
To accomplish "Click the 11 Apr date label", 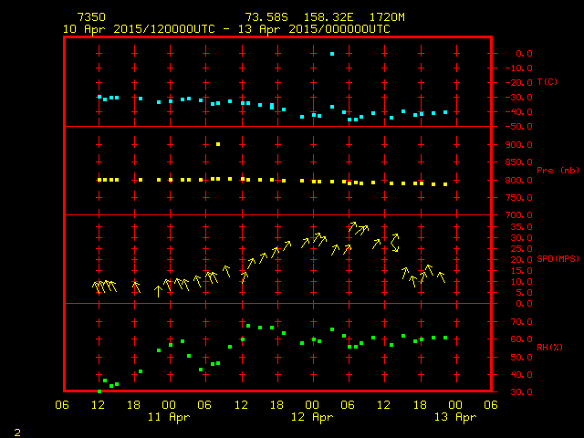I will [170, 417].
